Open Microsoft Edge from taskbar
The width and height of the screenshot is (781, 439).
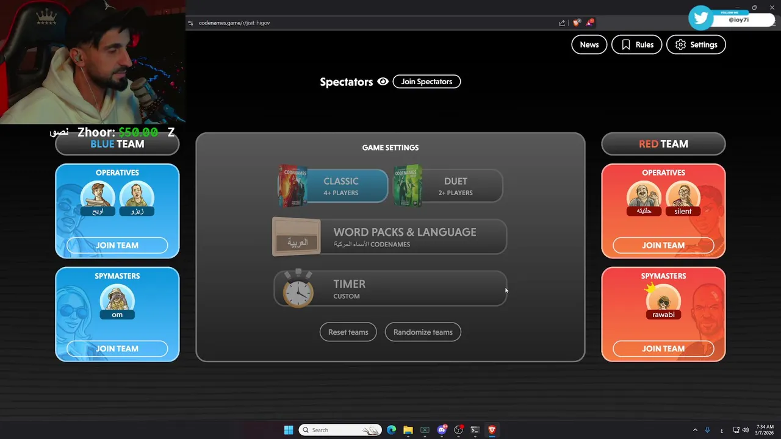click(391, 430)
